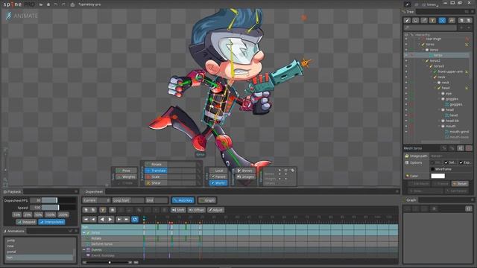Toggle visibility dot of eye row
Screen dimensions: 477x268
405,94
